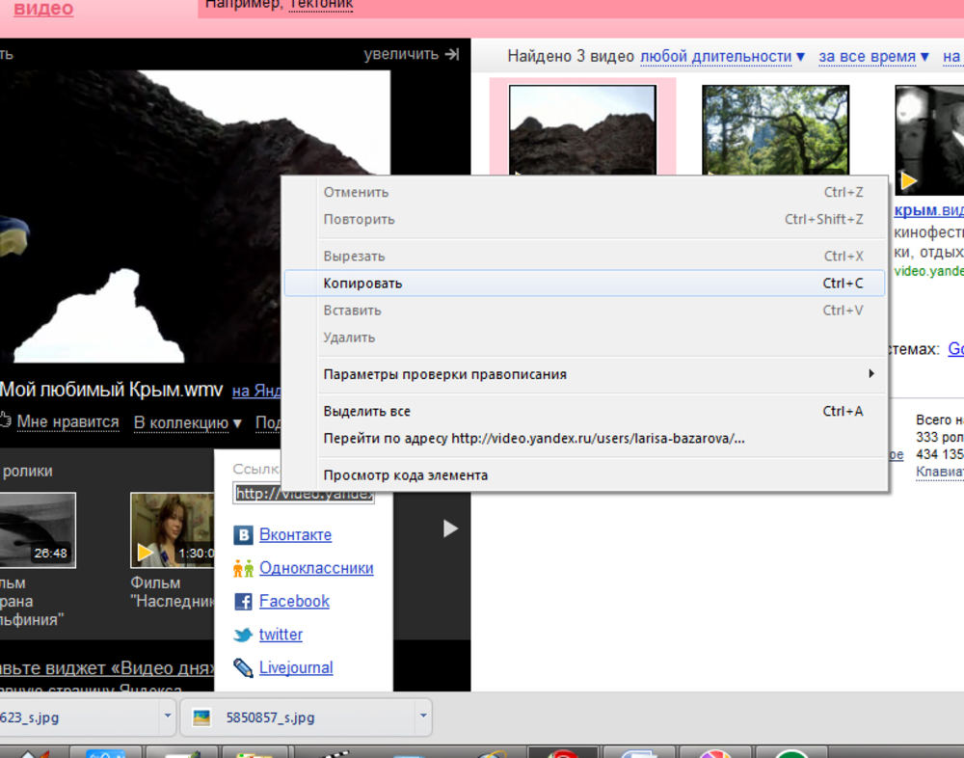
Task: Select Просмотр кода элемента menu item
Action: [x=405, y=474]
